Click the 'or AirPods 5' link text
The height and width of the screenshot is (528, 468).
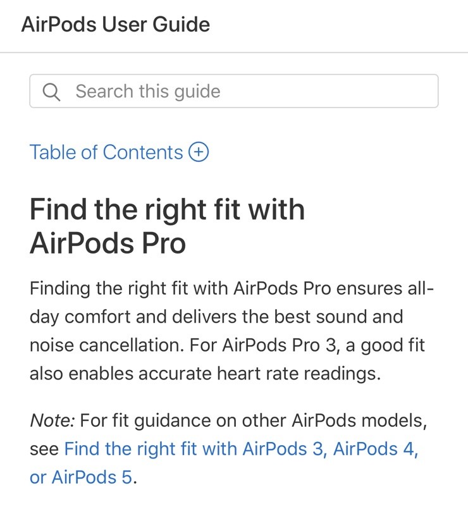coord(81,477)
